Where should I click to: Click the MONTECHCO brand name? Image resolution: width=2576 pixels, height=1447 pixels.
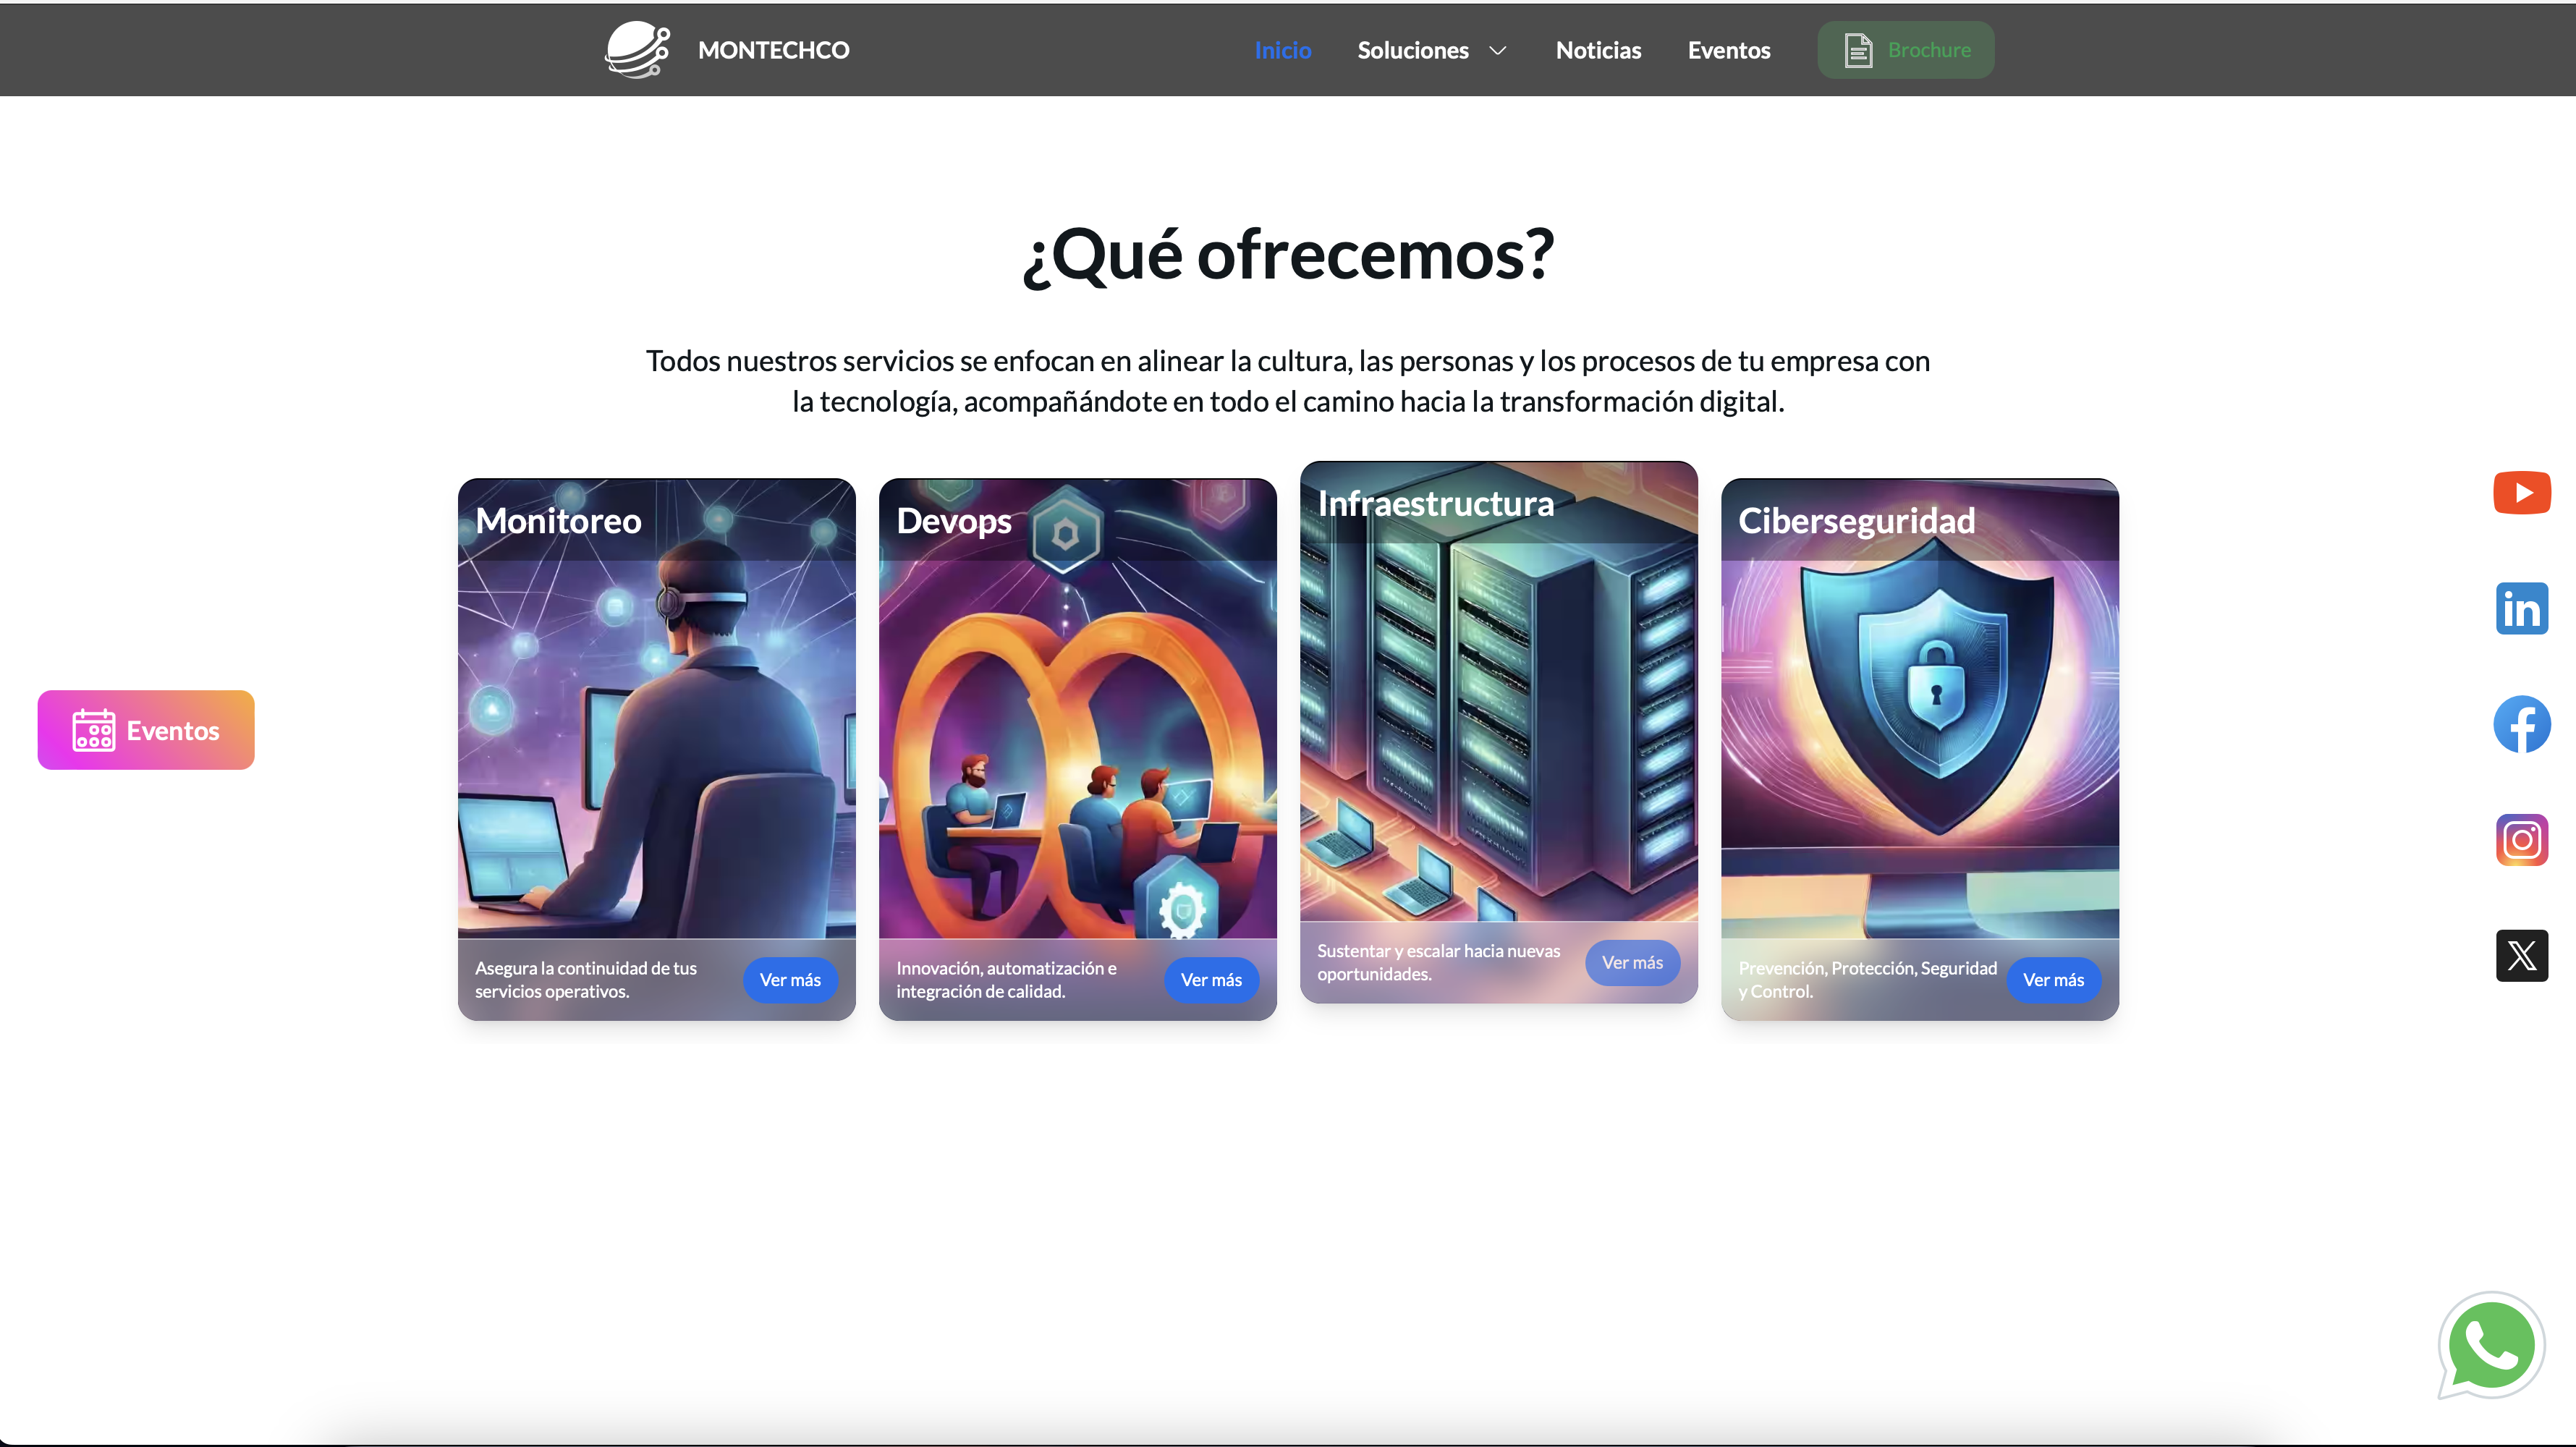[773, 50]
